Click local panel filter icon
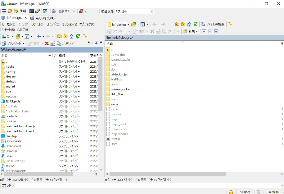 point(27,37)
